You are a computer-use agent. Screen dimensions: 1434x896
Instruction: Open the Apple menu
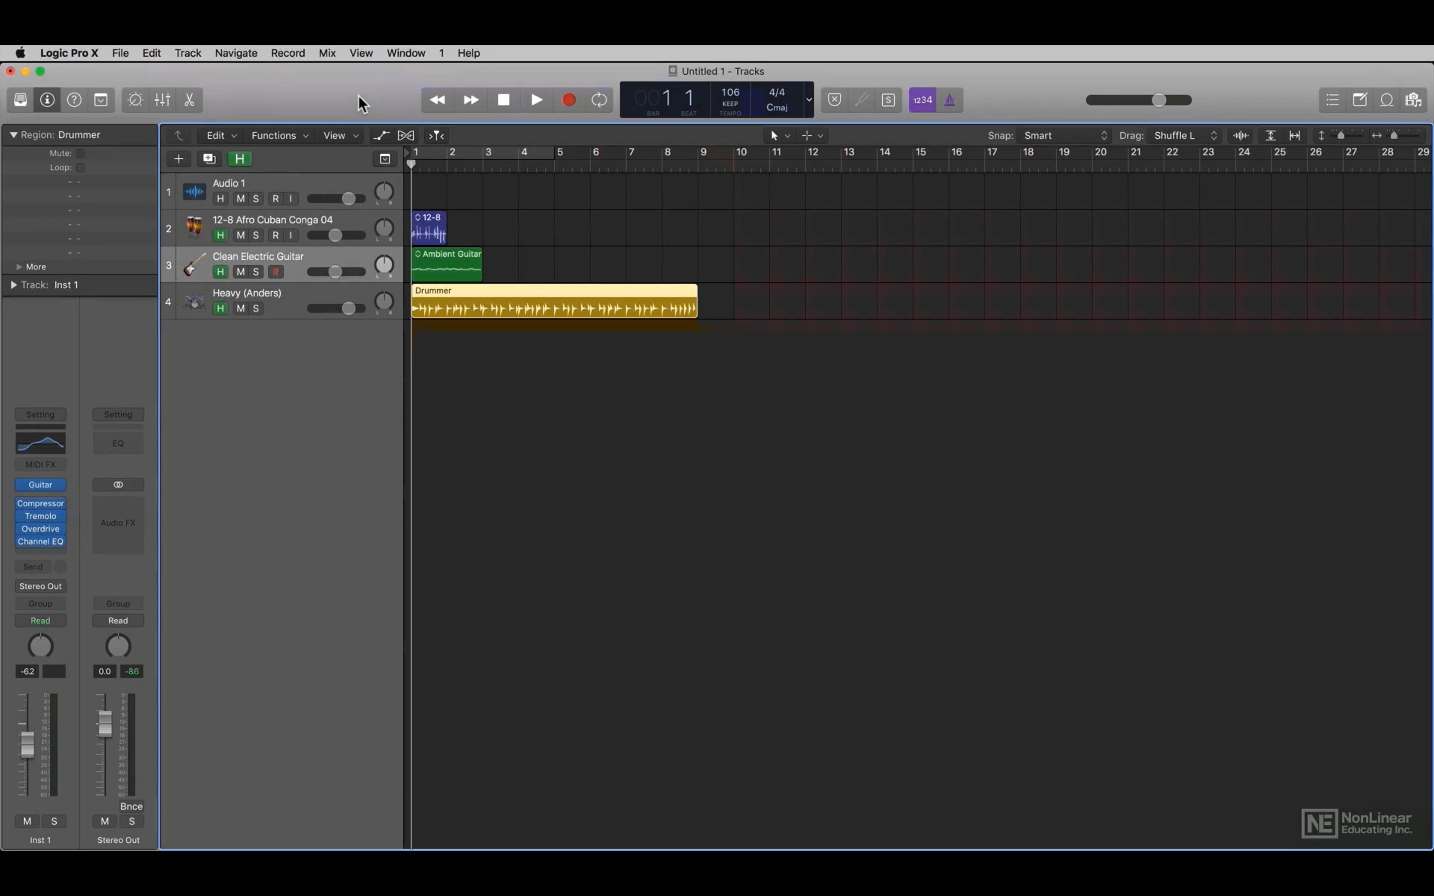pos(21,53)
